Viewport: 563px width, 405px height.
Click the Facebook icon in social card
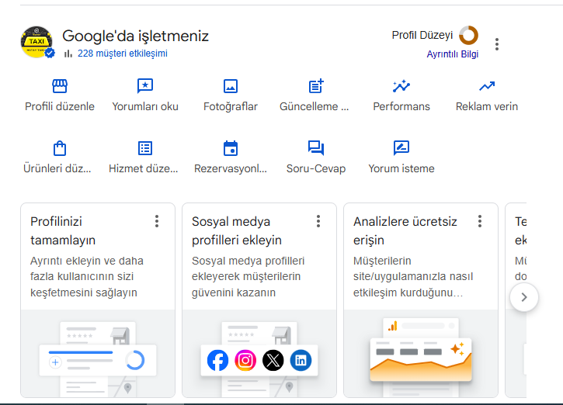point(217,360)
